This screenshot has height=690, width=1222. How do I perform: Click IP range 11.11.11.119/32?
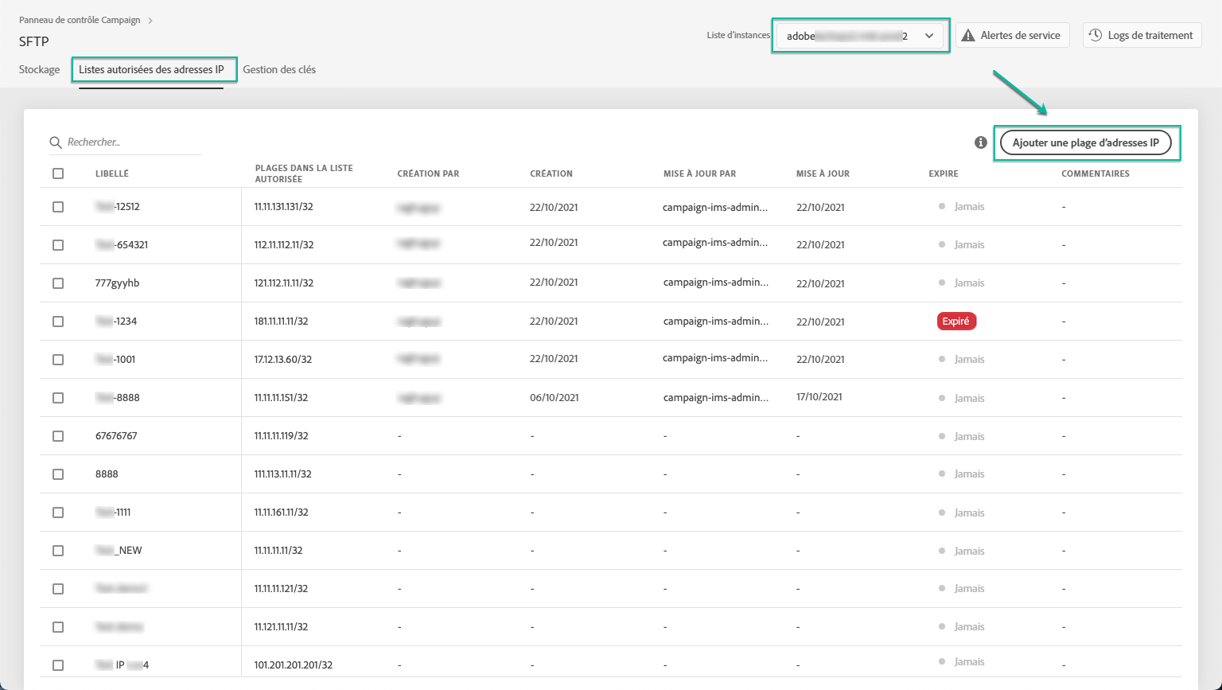coord(282,436)
